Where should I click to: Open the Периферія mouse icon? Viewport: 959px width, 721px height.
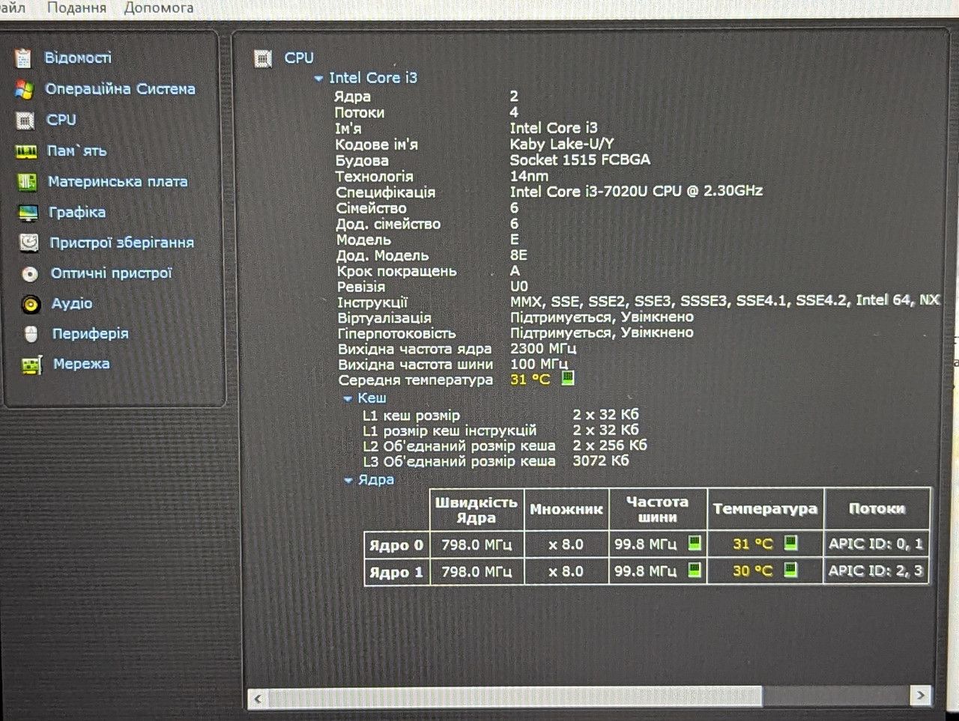[x=31, y=334]
